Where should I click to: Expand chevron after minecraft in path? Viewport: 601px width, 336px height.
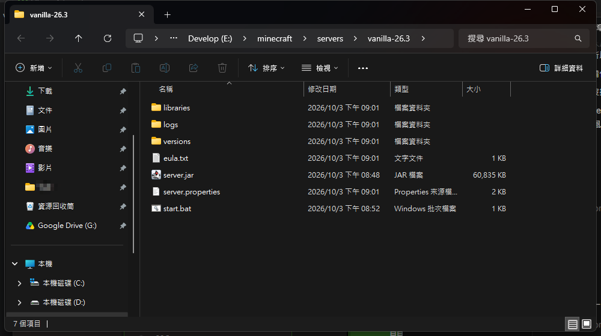coord(305,38)
